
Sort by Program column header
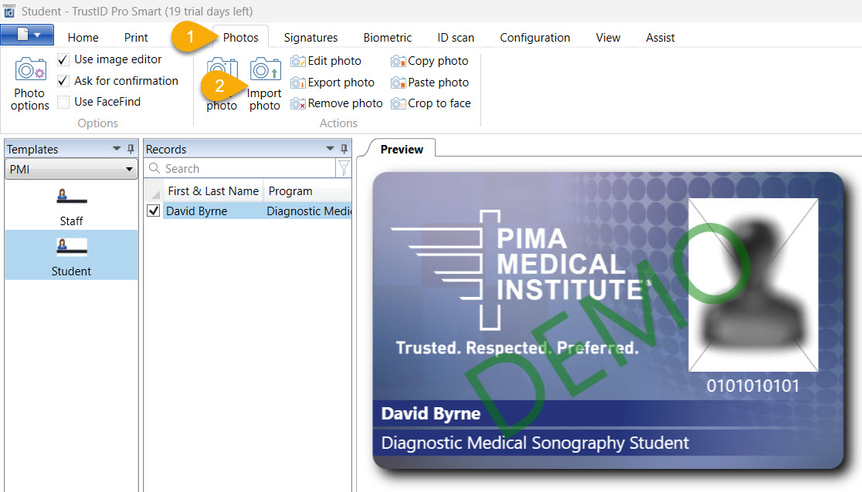pyautogui.click(x=307, y=191)
